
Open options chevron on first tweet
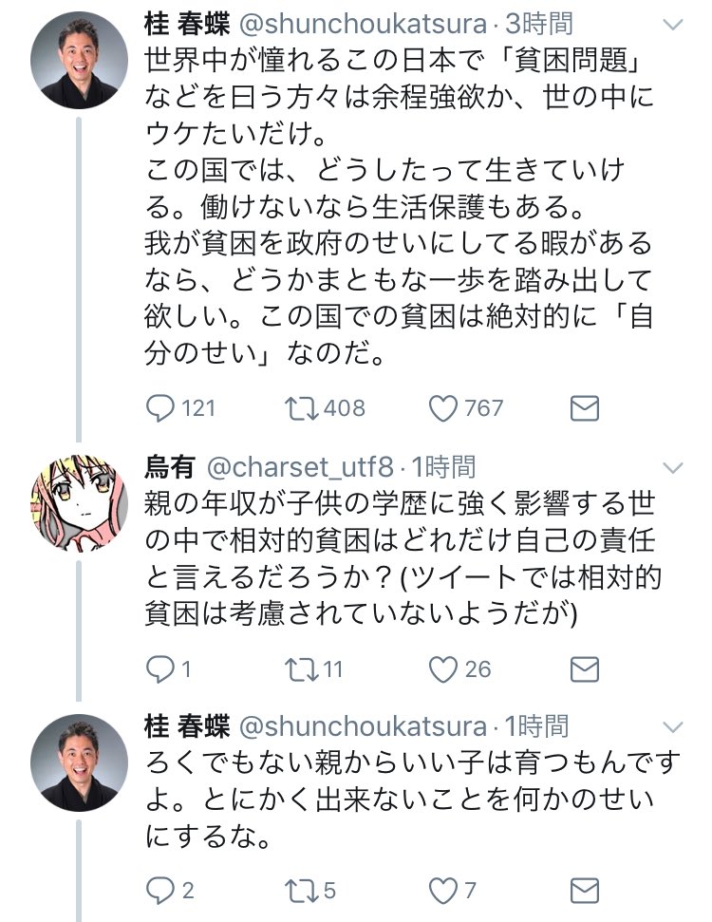(x=671, y=22)
